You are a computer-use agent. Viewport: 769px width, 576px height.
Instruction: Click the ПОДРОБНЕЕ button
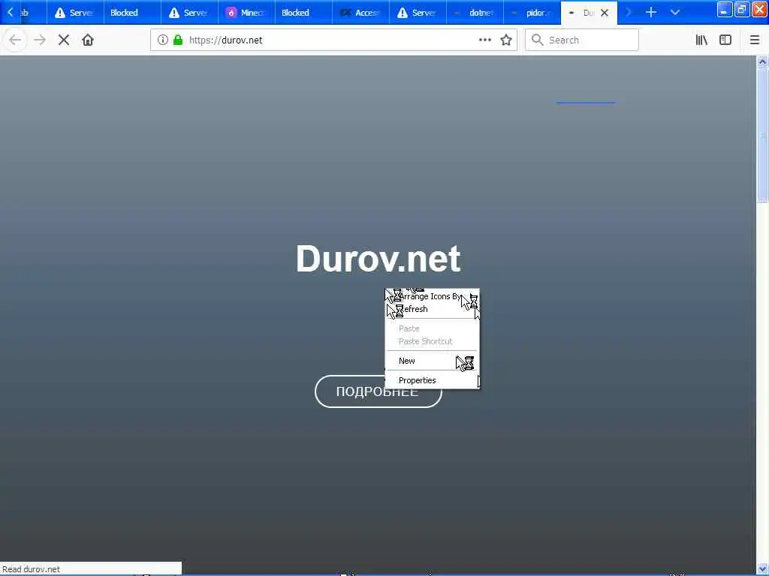[378, 391]
